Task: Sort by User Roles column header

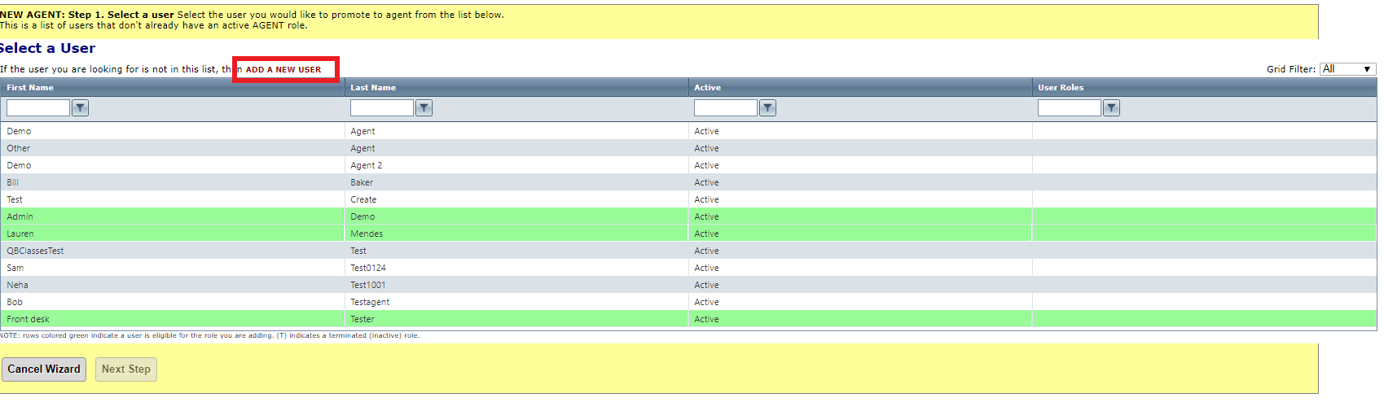Action: coord(1061,88)
